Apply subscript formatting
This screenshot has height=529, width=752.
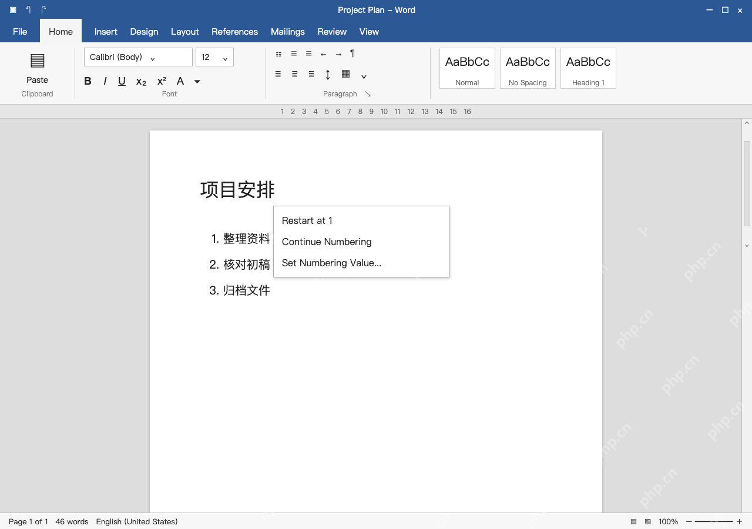(x=141, y=82)
